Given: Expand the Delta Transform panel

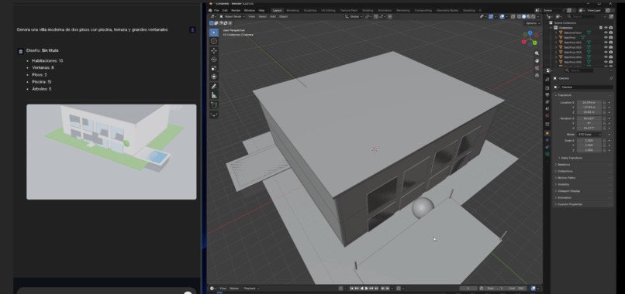Looking at the screenshot, I should pos(571,158).
